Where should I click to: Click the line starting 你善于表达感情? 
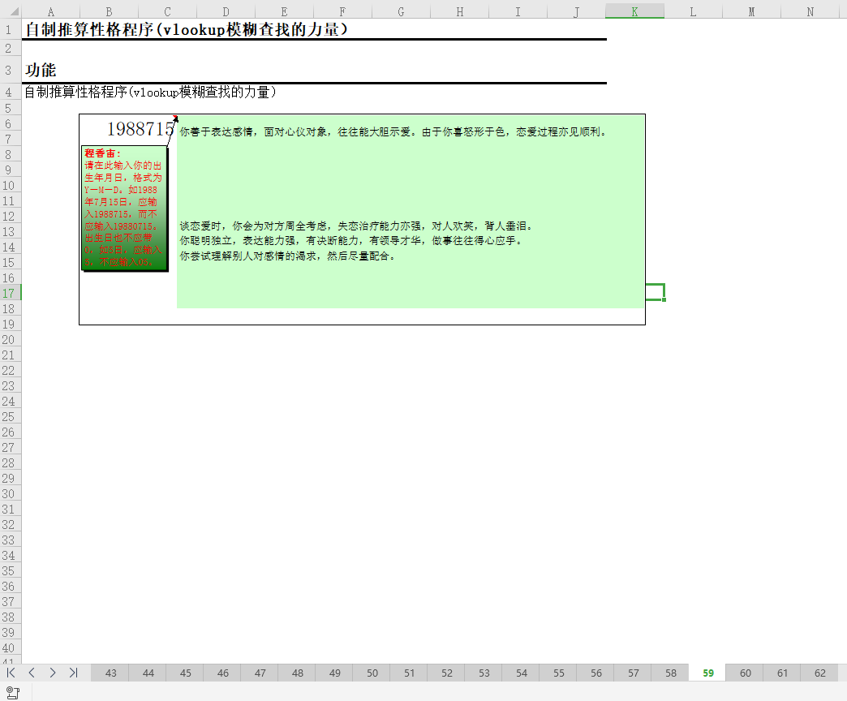click(393, 131)
